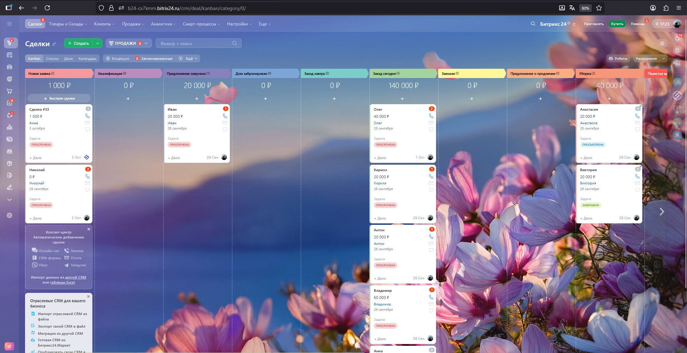Open the bookmark icon in right panel
Viewport: 687px width, 353px height.
(x=677, y=135)
